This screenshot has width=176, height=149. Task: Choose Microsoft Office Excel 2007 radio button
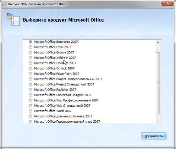click(x=30, y=47)
